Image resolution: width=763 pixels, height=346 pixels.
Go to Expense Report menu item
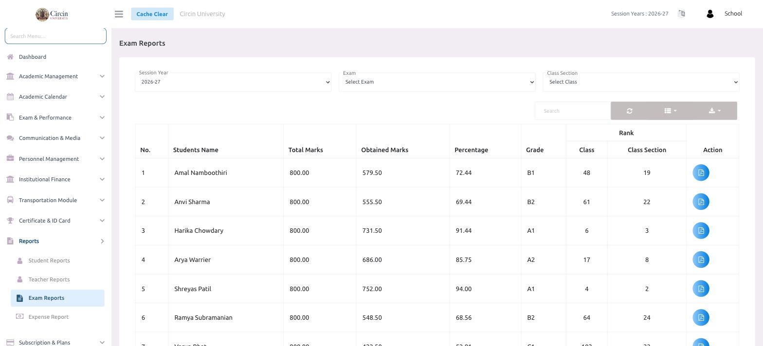click(x=49, y=317)
